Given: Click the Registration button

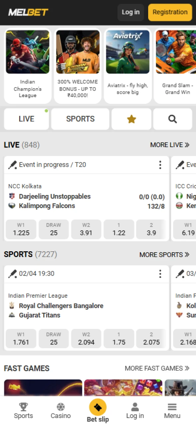Looking at the screenshot, I should pos(170,12).
